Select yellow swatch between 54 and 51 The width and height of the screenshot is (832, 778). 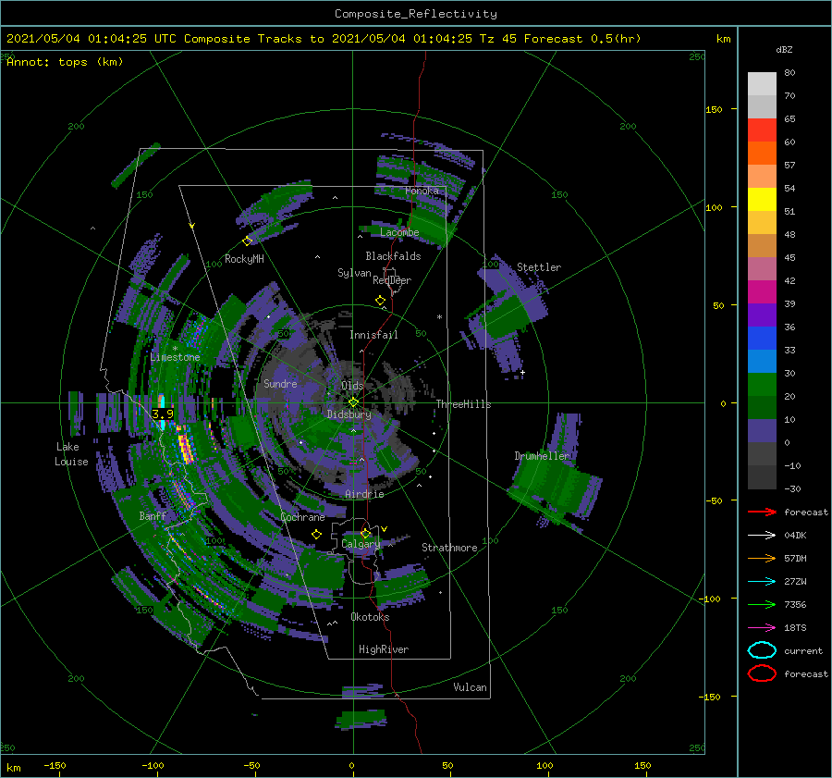(762, 200)
